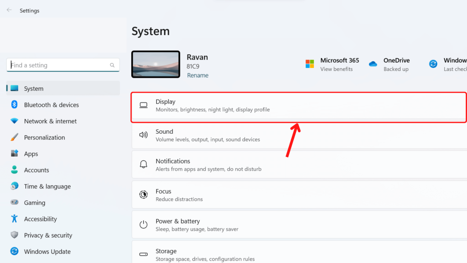Image resolution: width=467 pixels, height=263 pixels.
Task: Click the Accessibility figure icon
Action: pos(14,219)
